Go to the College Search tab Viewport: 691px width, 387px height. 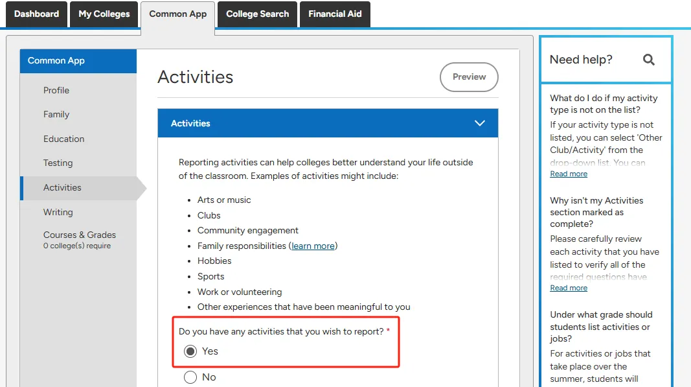click(257, 14)
